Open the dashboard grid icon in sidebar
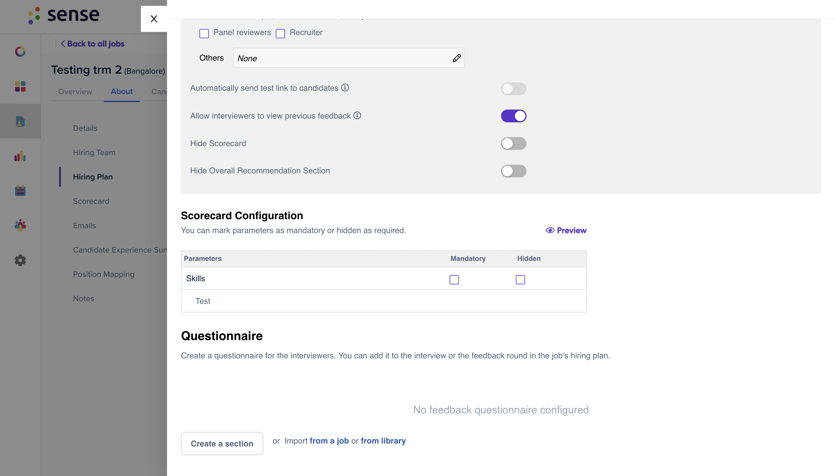Screen dimensions: 835x476 click(20, 86)
